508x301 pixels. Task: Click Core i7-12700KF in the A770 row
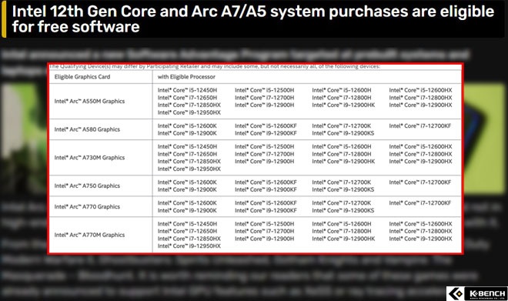coord(420,203)
